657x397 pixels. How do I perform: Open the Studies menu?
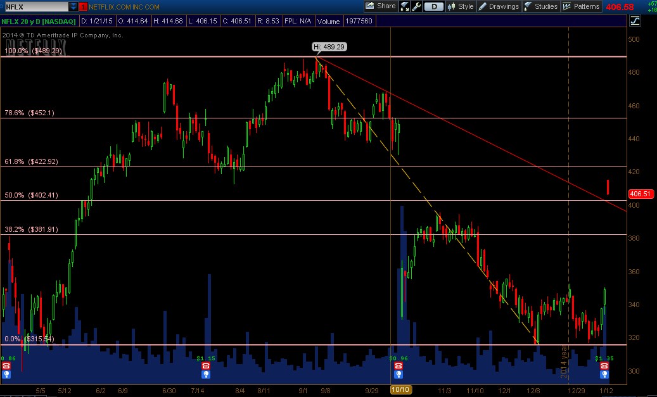(541, 6)
